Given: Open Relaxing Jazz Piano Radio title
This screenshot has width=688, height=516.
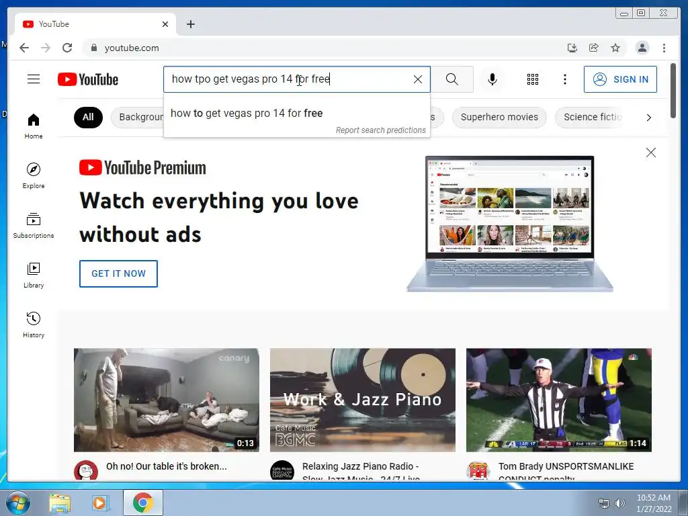Looking at the screenshot, I should (x=361, y=472).
